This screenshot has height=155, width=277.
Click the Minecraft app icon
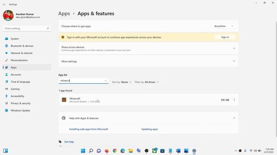64,100
